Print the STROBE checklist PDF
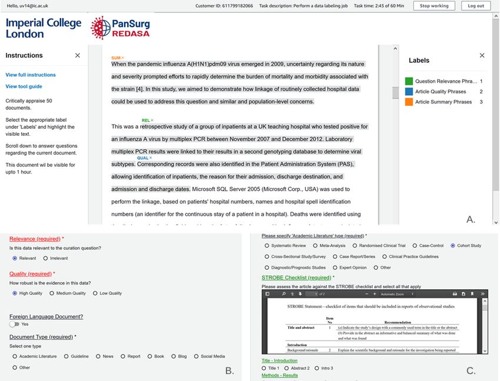Screen dimensions: 500x381 [455, 294]
